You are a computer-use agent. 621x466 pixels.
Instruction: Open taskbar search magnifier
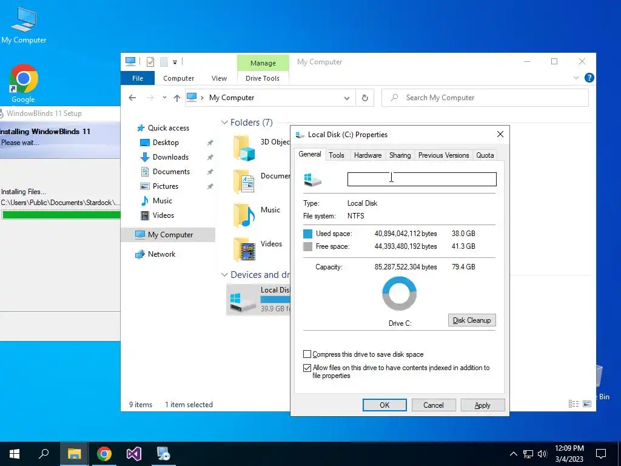(x=44, y=454)
